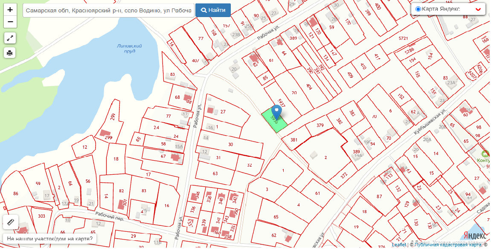Click the green Контур place icon
This screenshot has width=491, height=251.
point(486,153)
